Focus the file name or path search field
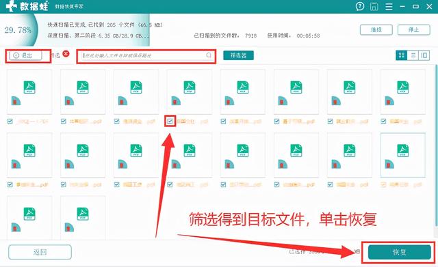 (146, 55)
